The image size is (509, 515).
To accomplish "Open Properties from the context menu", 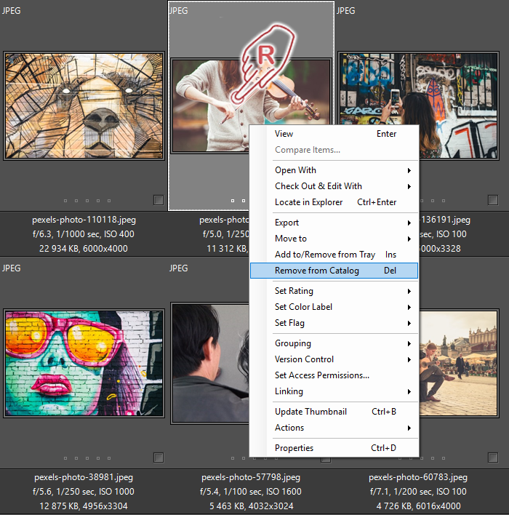I will tap(334, 448).
